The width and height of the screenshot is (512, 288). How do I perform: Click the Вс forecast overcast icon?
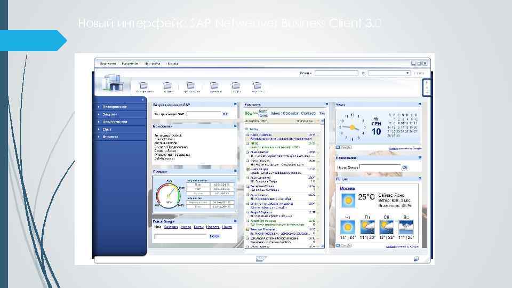pos(406,227)
